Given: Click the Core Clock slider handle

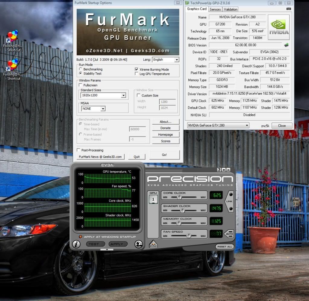Looking at the screenshot, I should coord(179,197).
